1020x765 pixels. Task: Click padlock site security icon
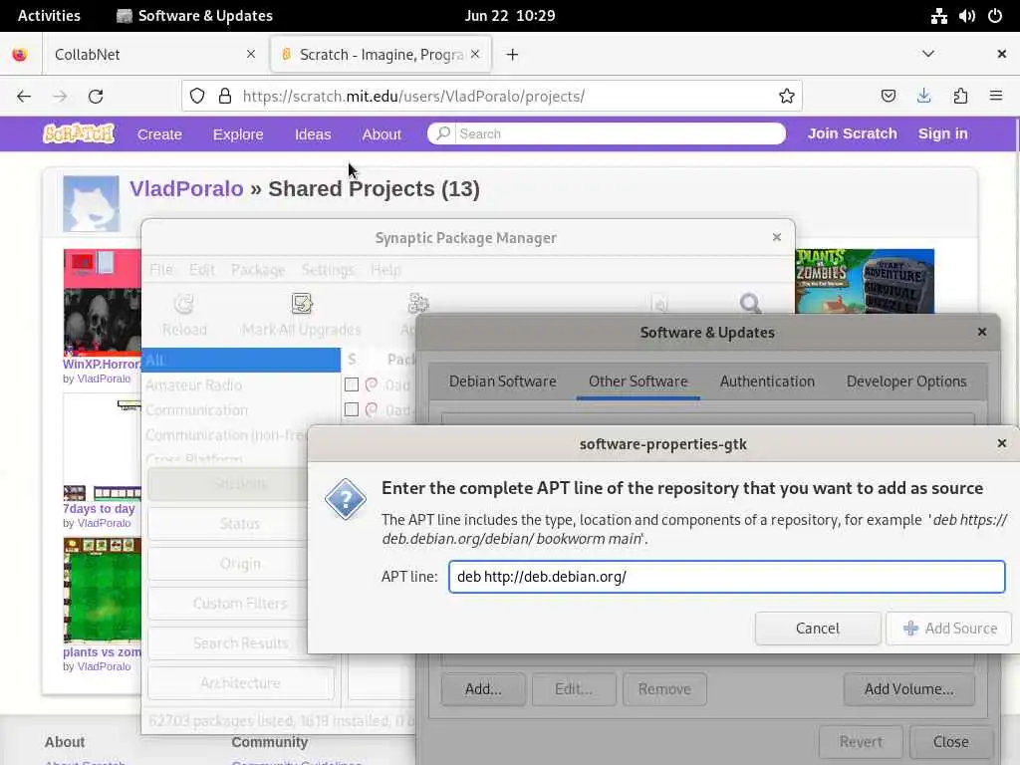point(225,97)
